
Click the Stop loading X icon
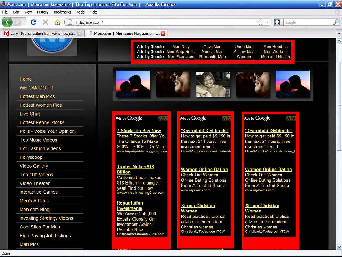click(45, 22)
